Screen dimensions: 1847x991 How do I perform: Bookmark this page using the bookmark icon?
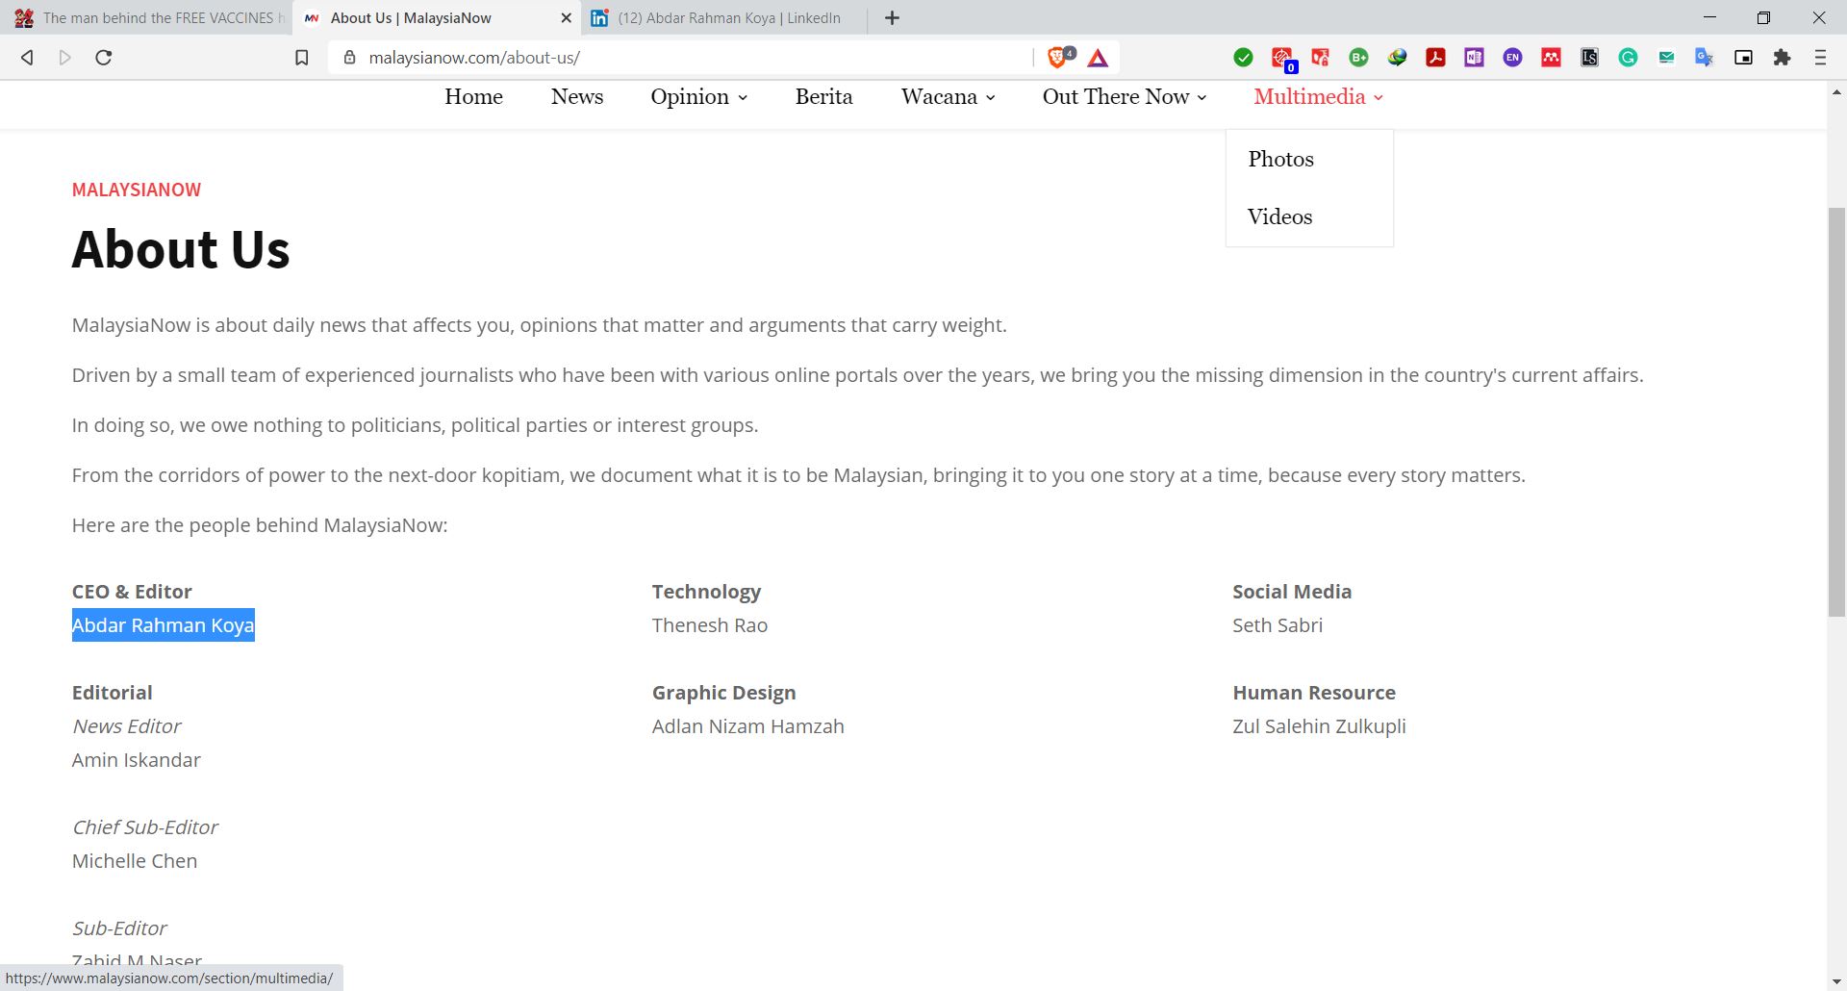(301, 58)
